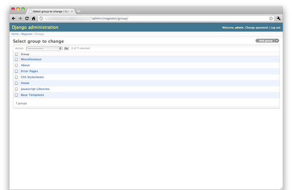Open the Base Templates group

coord(33,95)
